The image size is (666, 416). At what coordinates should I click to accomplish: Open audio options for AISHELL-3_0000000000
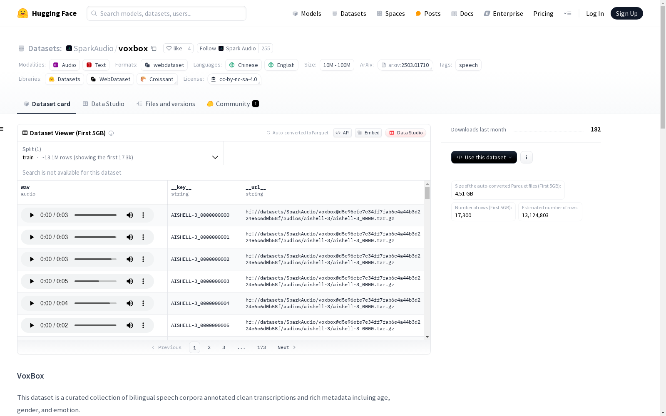tap(143, 215)
